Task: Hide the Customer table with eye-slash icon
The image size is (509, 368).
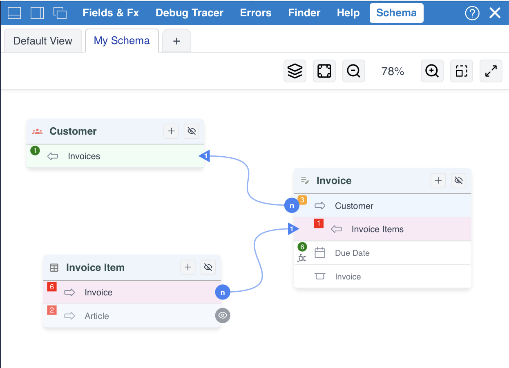Action: coord(191,131)
